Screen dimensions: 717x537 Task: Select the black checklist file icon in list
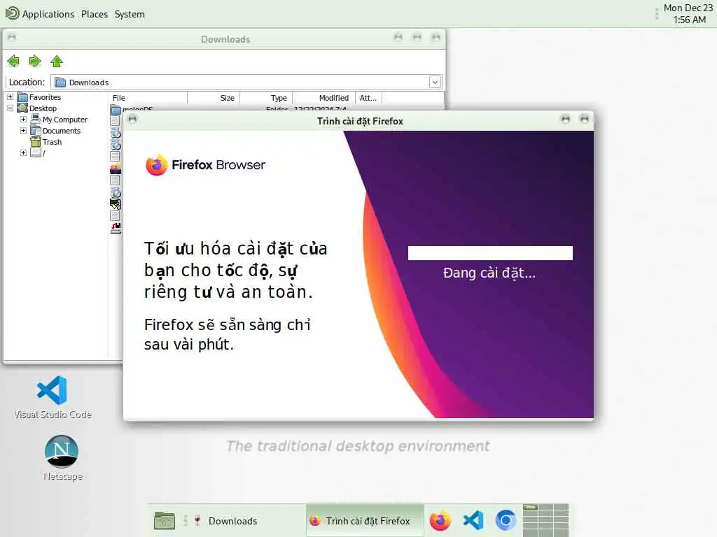click(x=116, y=203)
